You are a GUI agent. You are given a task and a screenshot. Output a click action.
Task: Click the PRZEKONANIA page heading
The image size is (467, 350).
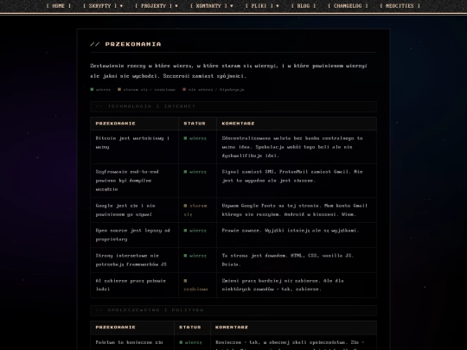[125, 44]
